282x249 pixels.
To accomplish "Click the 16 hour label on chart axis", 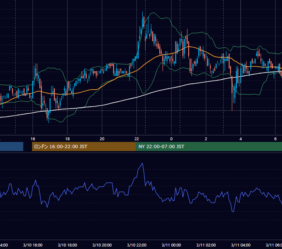I will click(x=33, y=139).
